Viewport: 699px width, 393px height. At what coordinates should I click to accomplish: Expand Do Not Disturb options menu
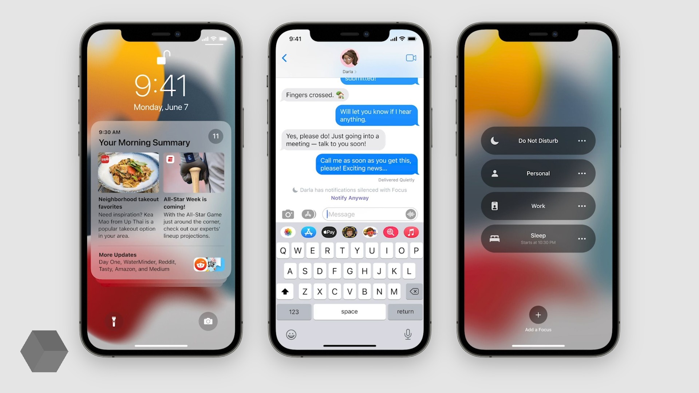click(582, 140)
